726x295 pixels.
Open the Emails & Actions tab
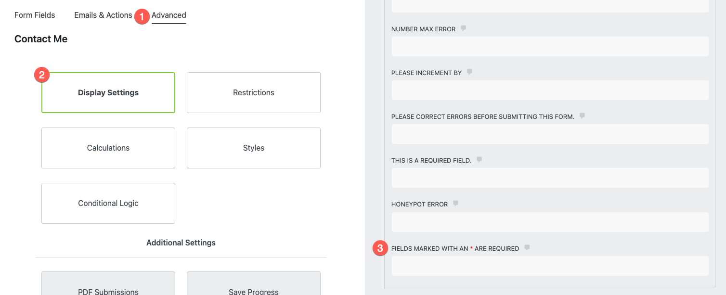103,15
